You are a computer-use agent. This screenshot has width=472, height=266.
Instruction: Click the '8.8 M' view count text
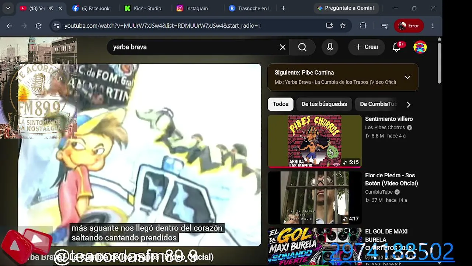coord(378,136)
